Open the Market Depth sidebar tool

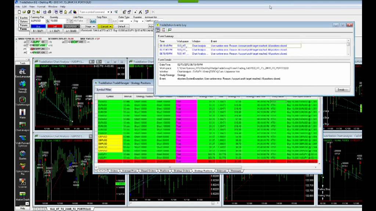(x=22, y=196)
